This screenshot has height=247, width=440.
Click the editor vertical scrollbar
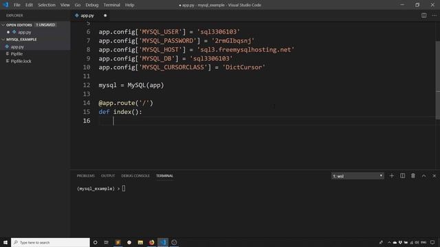click(x=437, y=80)
